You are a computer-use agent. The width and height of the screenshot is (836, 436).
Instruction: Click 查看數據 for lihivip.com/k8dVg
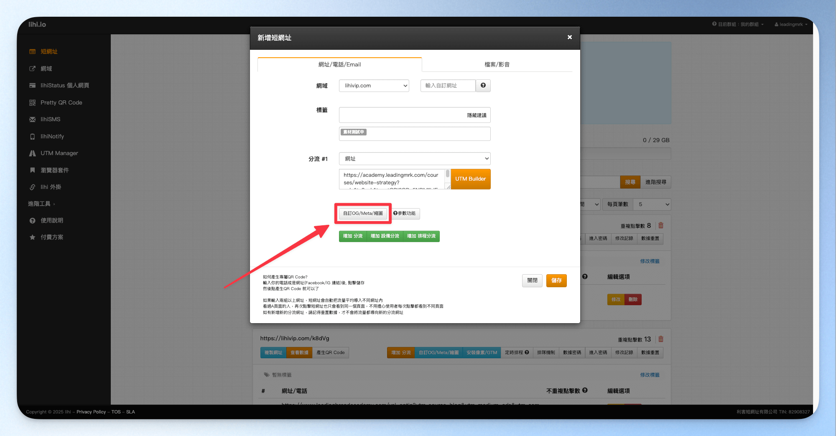(299, 353)
